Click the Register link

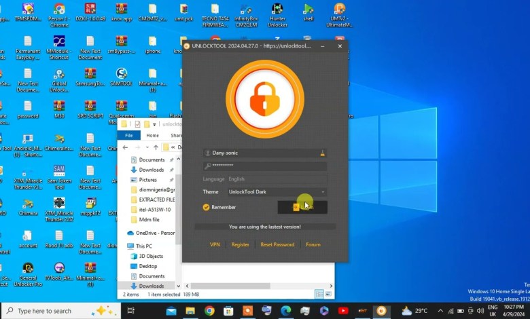point(240,244)
